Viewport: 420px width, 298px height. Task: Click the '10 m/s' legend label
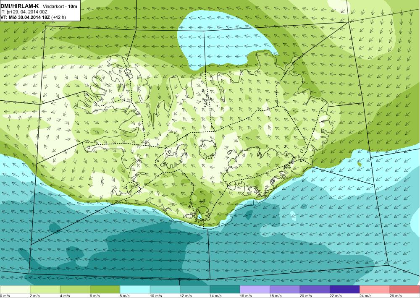coord(156,296)
